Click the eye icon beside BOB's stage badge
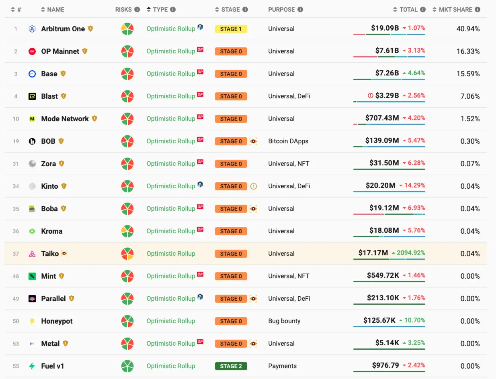 [253, 141]
